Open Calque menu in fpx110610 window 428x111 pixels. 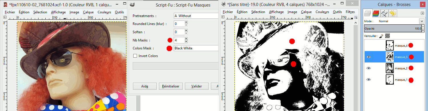[x=88, y=12]
